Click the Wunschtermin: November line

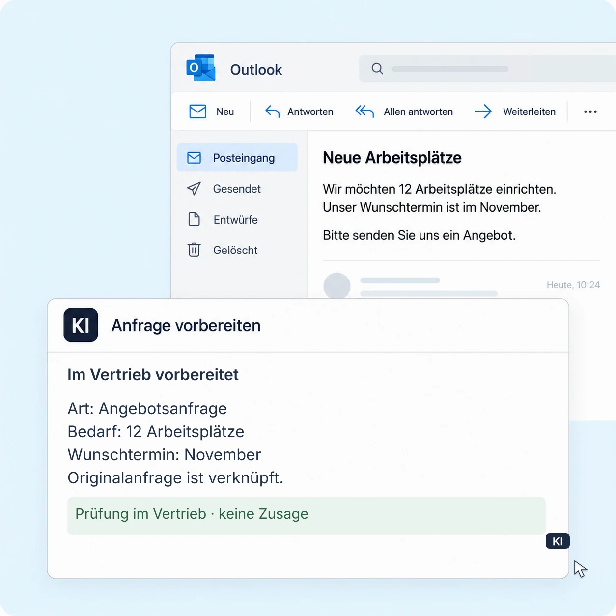[x=164, y=455]
